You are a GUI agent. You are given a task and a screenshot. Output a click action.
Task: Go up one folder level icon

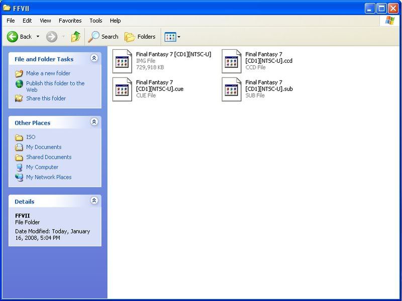(x=76, y=37)
